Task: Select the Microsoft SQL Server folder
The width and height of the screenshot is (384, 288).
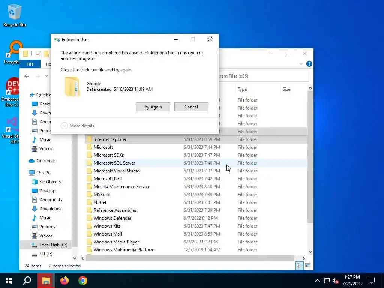Action: [x=196, y=163]
